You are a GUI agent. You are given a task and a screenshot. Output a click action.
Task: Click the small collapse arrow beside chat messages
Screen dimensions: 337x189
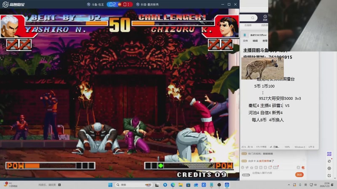(x=304, y=160)
